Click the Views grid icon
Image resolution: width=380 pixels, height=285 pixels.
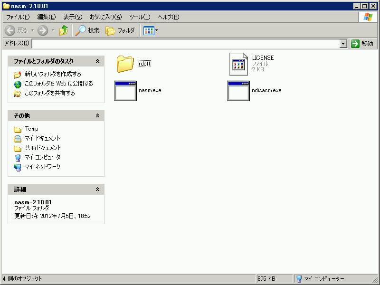(149, 31)
